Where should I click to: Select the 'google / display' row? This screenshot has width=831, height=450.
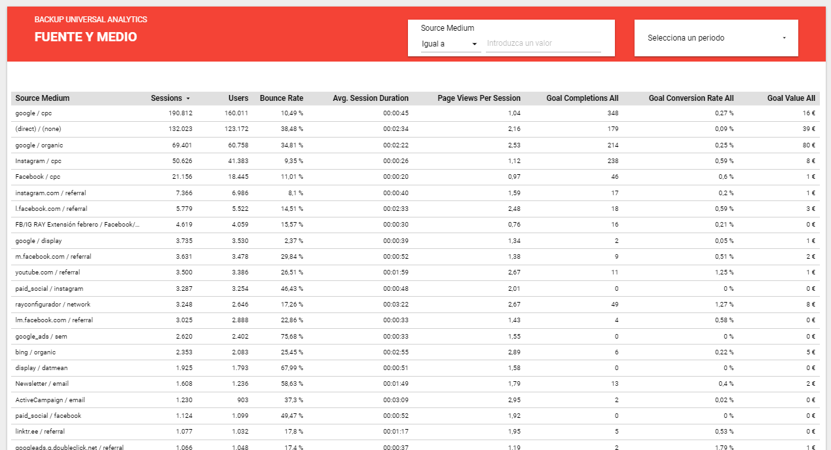click(415, 240)
